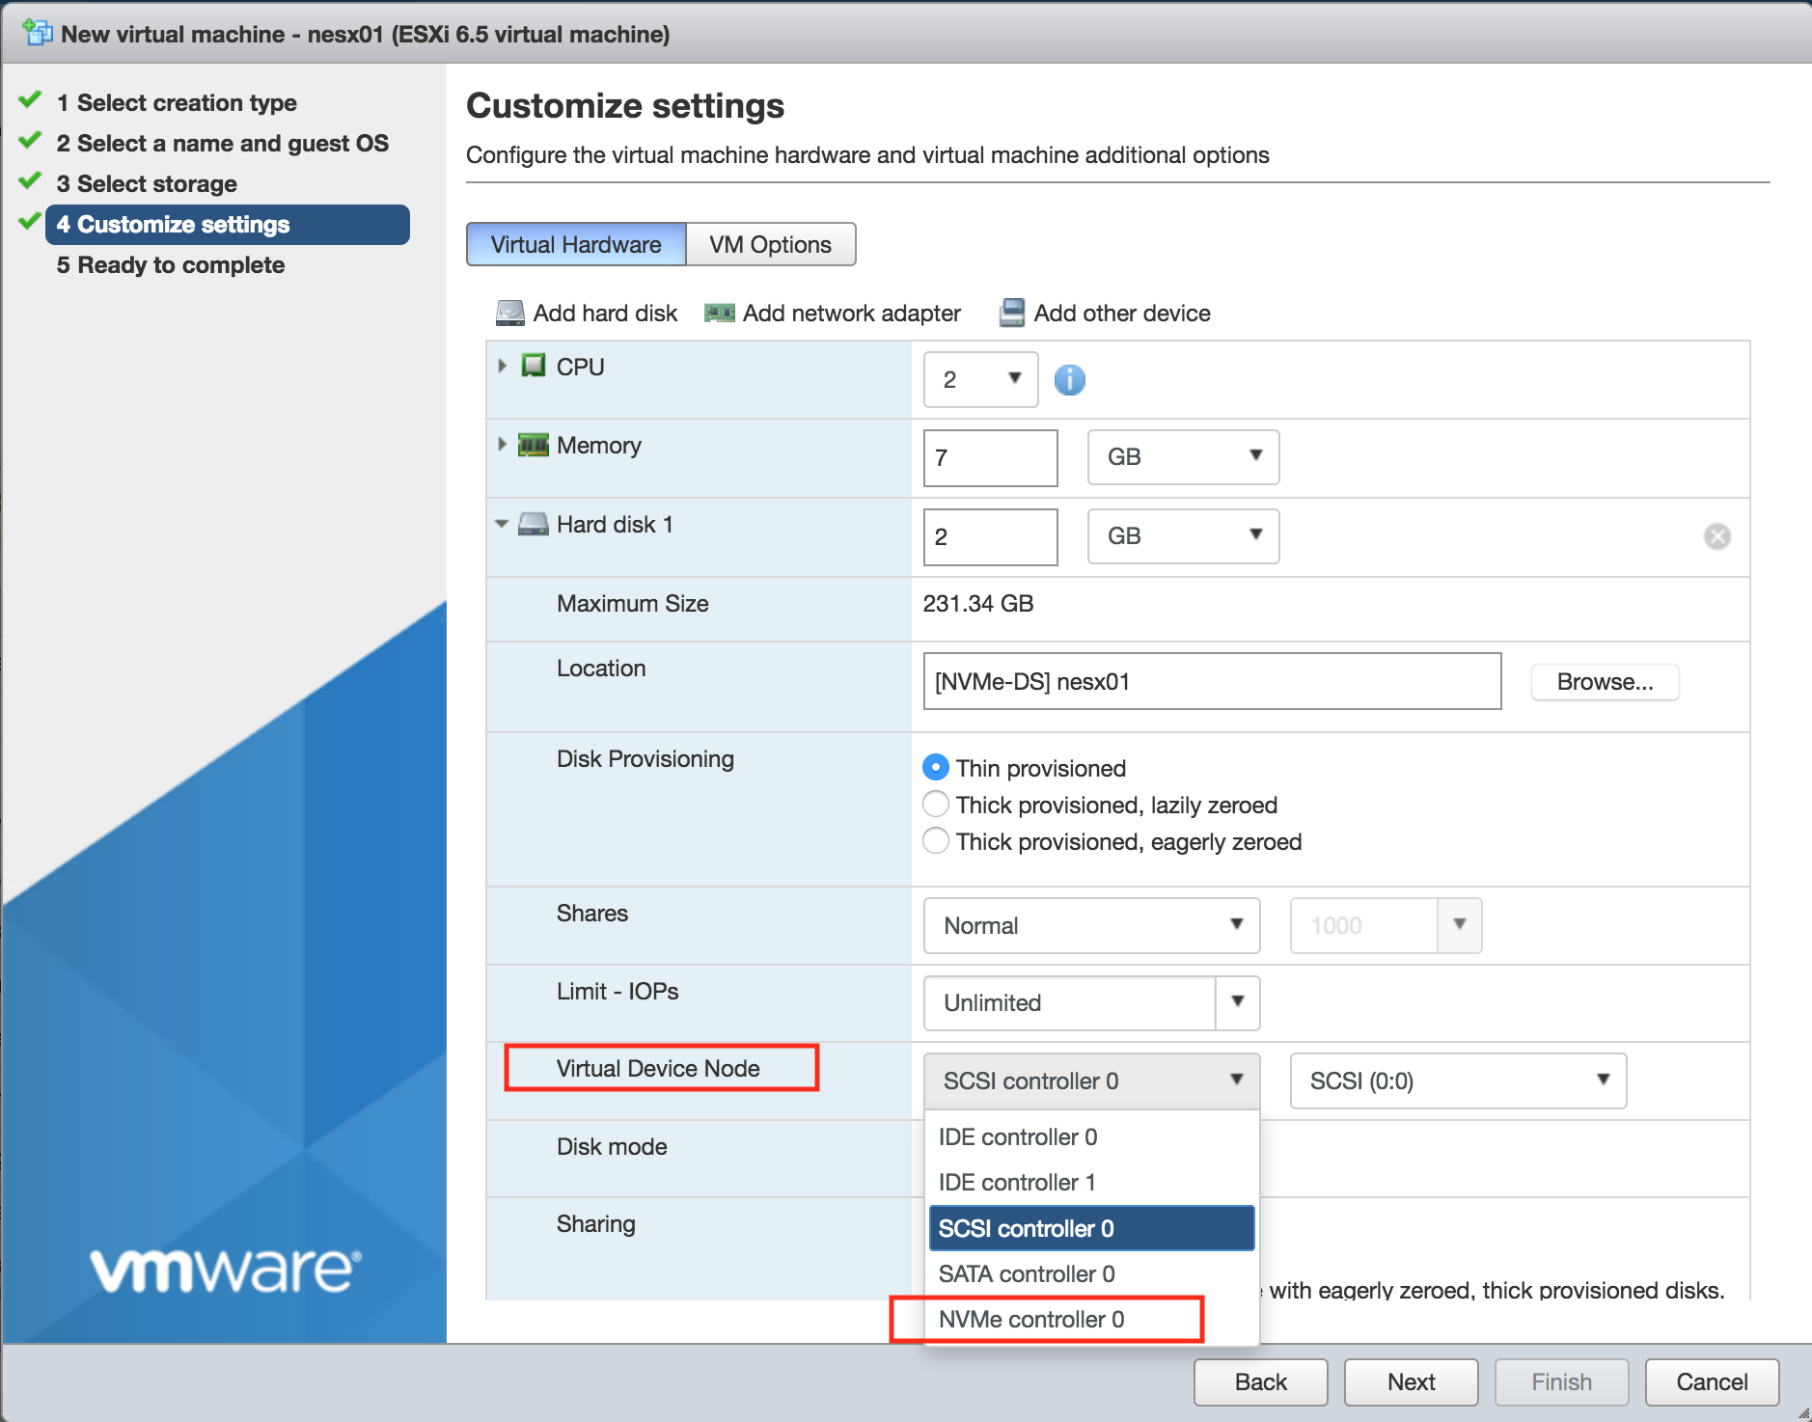Click the window resize grip corner
Viewport: 1812px width, 1422px height.
pos(1802,1412)
